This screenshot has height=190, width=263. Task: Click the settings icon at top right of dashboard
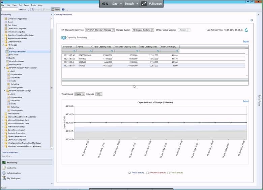coord(252,20)
